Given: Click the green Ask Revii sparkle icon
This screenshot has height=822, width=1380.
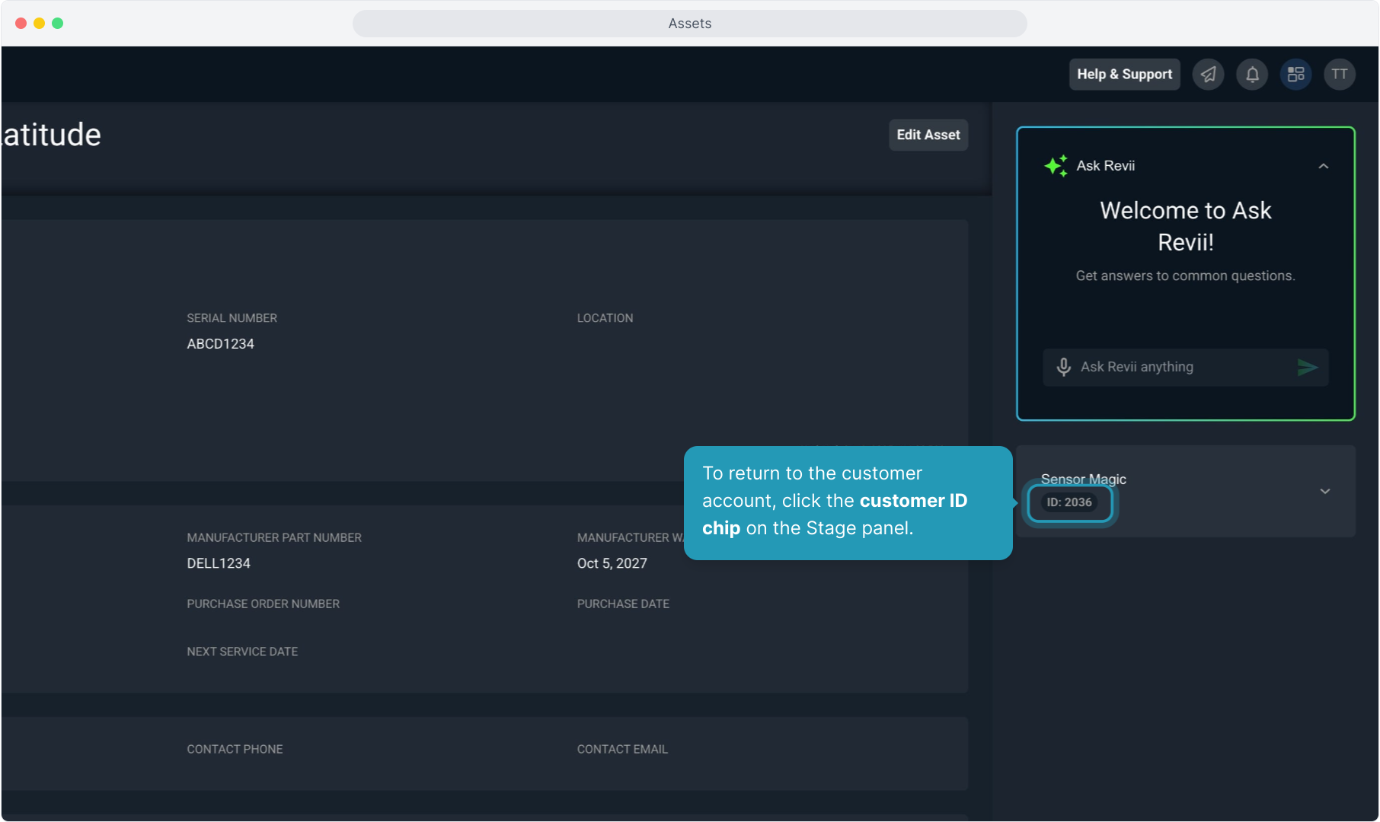Looking at the screenshot, I should point(1056,166).
